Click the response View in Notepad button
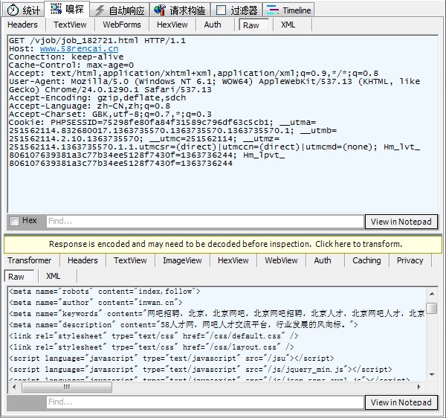This screenshot has width=446, height=418. 401,402
